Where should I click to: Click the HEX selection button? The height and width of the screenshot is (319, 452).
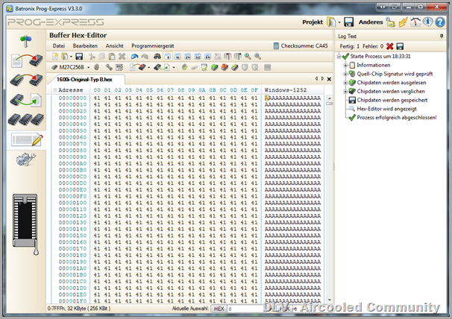pyautogui.click(x=219, y=308)
